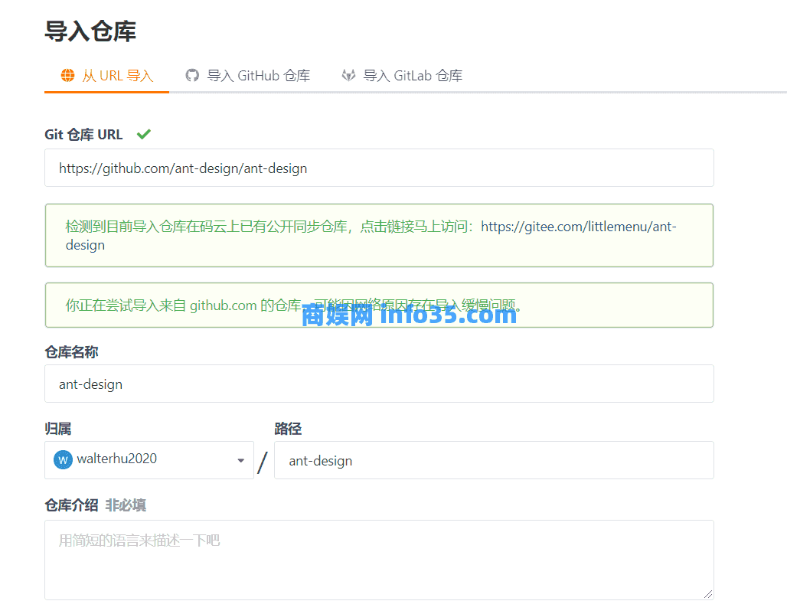787x614 pixels.
Task: Open the 导入 GitLab 仓库 tab
Action: tap(401, 76)
